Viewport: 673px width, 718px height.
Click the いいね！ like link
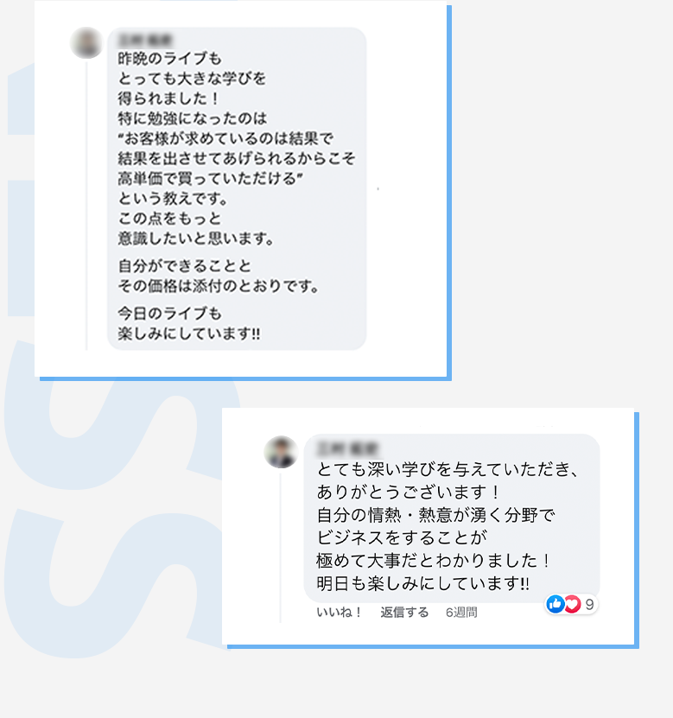click(340, 613)
